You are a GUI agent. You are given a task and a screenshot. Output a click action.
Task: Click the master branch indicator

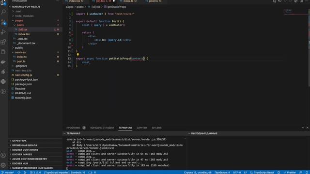[x=8, y=173]
